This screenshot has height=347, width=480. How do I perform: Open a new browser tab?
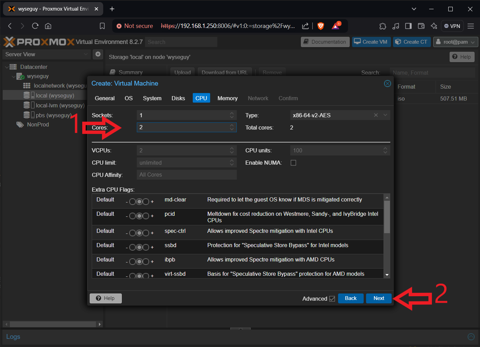tap(112, 9)
